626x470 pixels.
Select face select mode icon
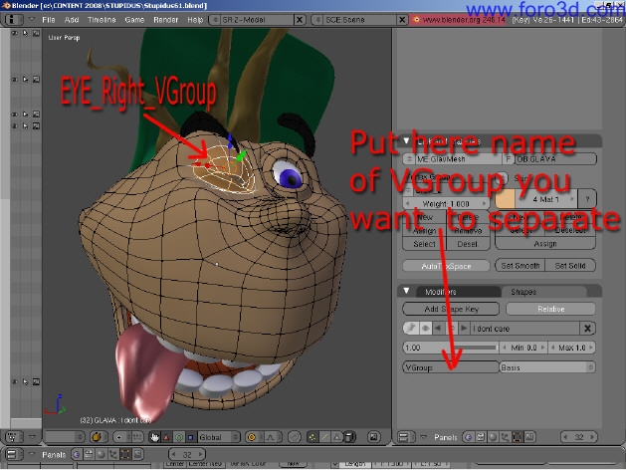(336, 437)
